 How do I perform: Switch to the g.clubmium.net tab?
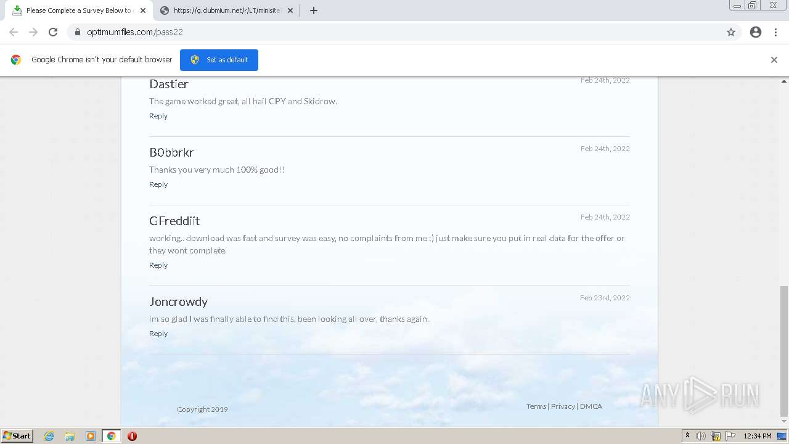pyautogui.click(x=226, y=10)
